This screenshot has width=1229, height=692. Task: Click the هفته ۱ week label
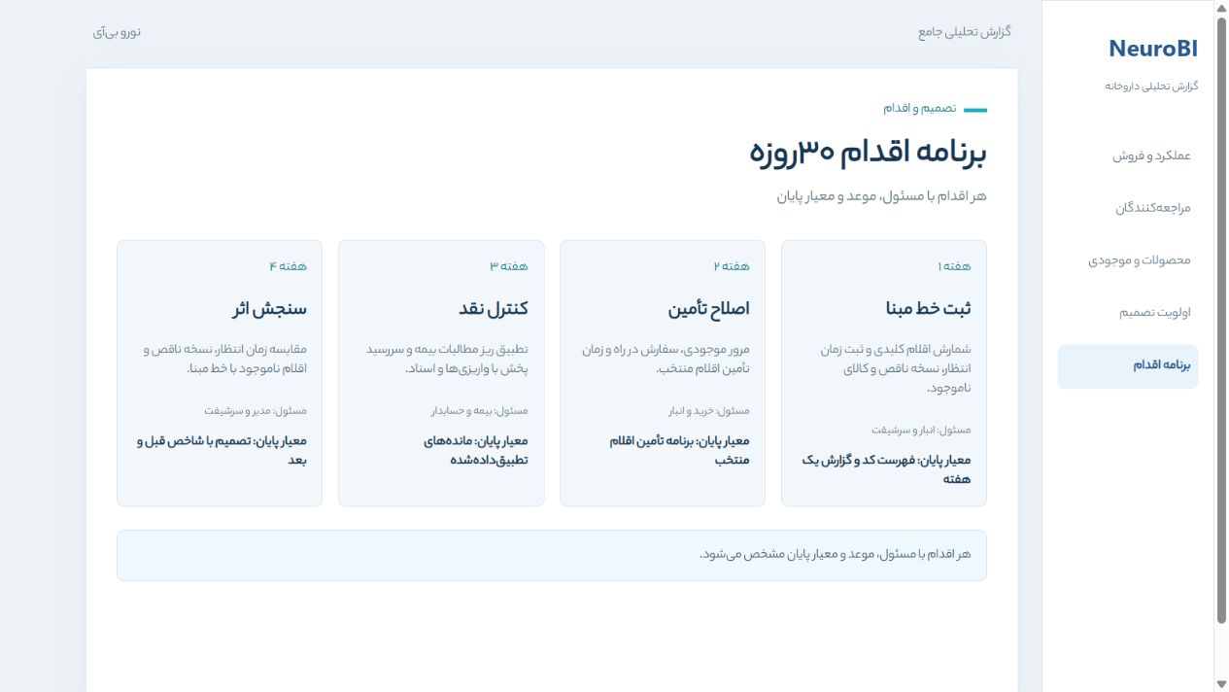pyautogui.click(x=954, y=266)
